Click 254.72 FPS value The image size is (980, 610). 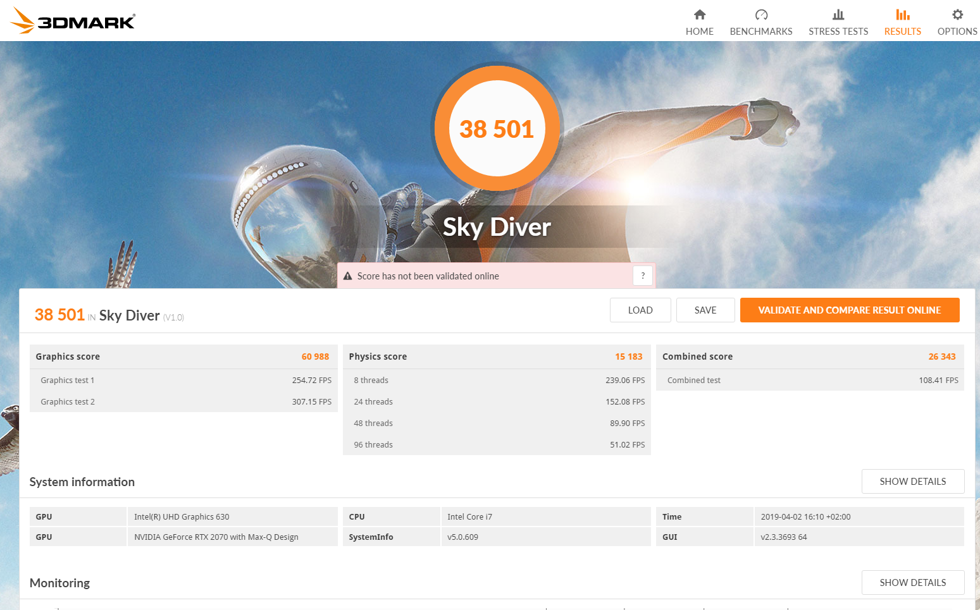[312, 381]
